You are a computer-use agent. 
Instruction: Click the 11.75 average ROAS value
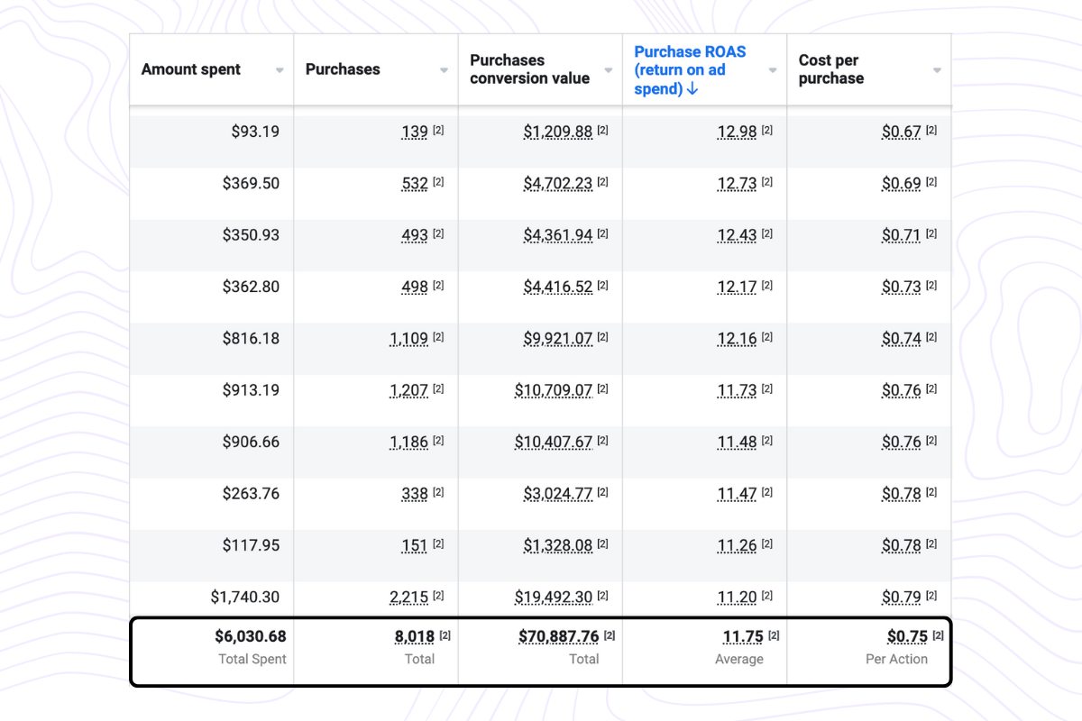[743, 636]
